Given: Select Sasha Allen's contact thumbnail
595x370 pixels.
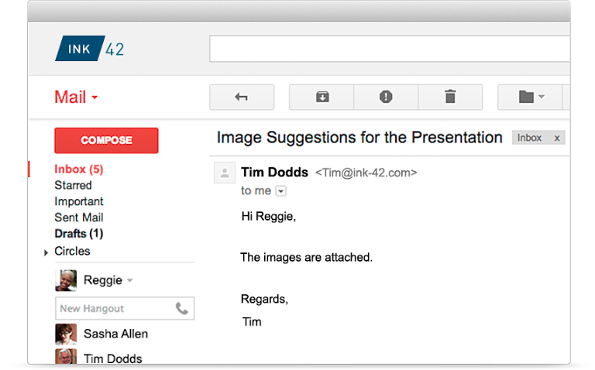Looking at the screenshot, I should point(66,334).
